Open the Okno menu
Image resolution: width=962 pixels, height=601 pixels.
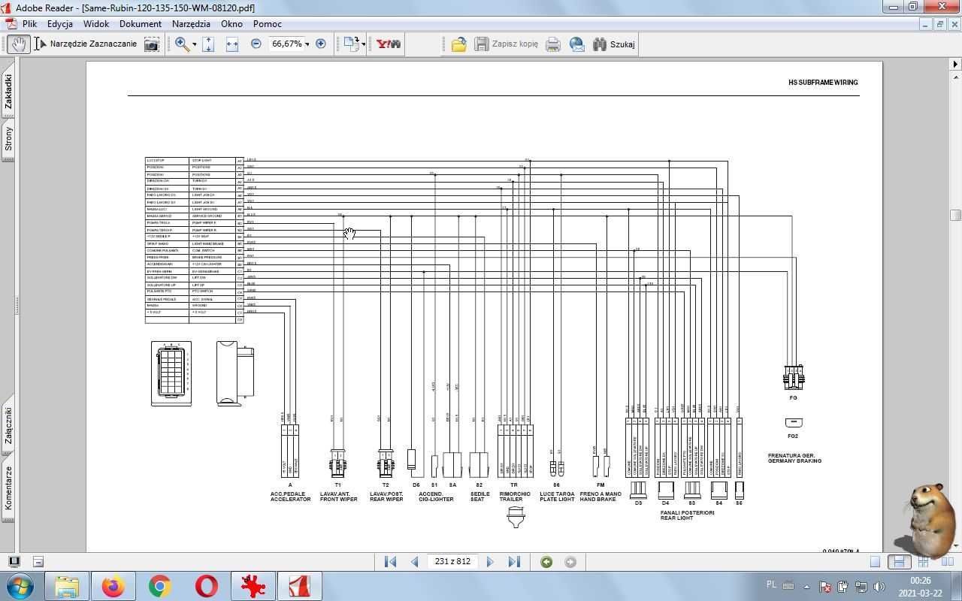tap(231, 24)
